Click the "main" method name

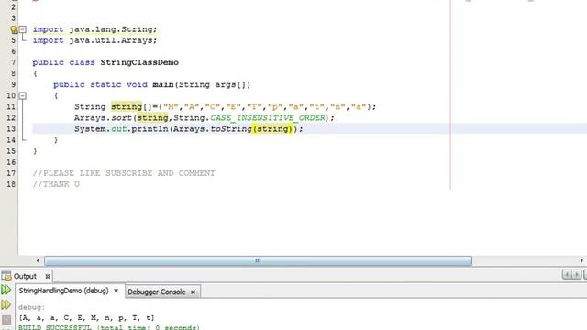pos(163,84)
